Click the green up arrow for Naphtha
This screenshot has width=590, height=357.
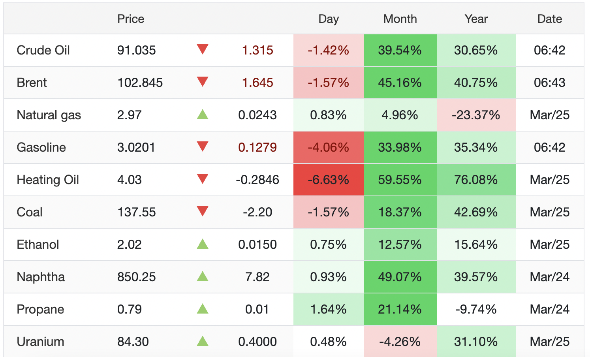tap(203, 276)
